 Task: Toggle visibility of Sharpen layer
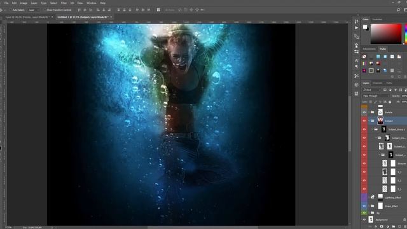[364, 163]
